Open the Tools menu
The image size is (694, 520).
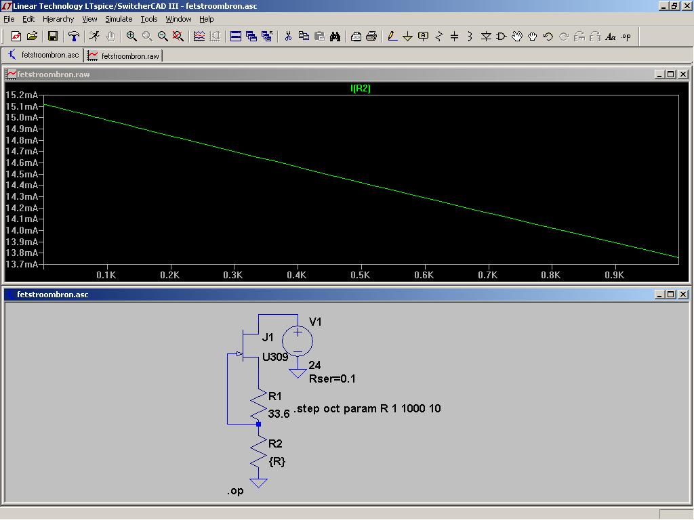pyautogui.click(x=148, y=19)
